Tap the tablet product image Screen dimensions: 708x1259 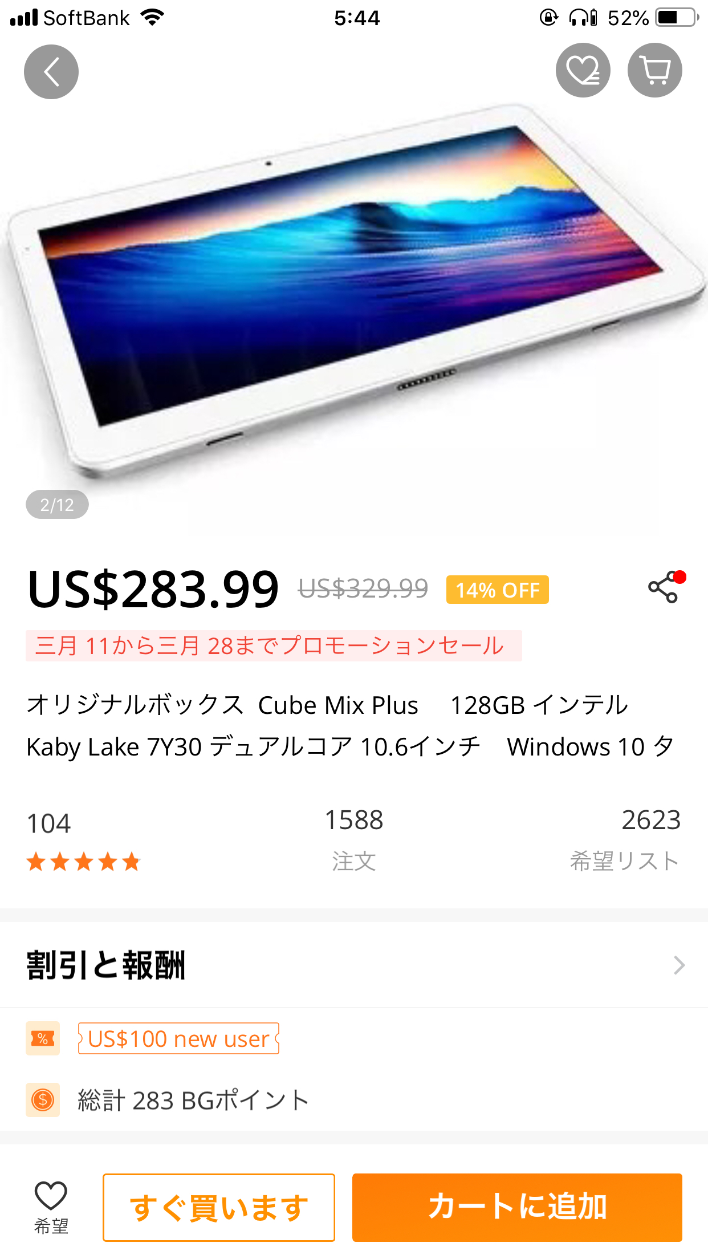coord(354,291)
